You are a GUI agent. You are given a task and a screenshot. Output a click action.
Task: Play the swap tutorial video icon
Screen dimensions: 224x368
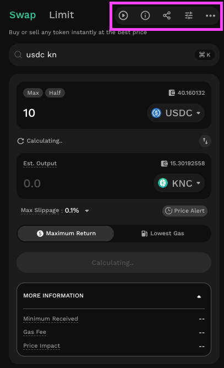(x=123, y=15)
